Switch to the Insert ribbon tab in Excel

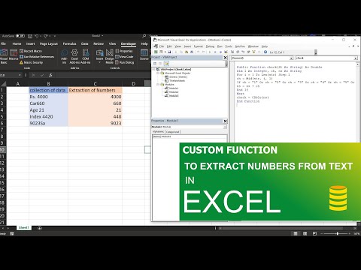(x=30, y=43)
